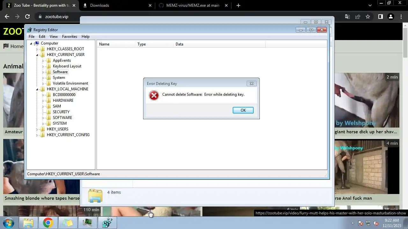Viewport: 408px width, 229px height.
Task: Click the BCD00000000 folder icon
Action: (49, 95)
